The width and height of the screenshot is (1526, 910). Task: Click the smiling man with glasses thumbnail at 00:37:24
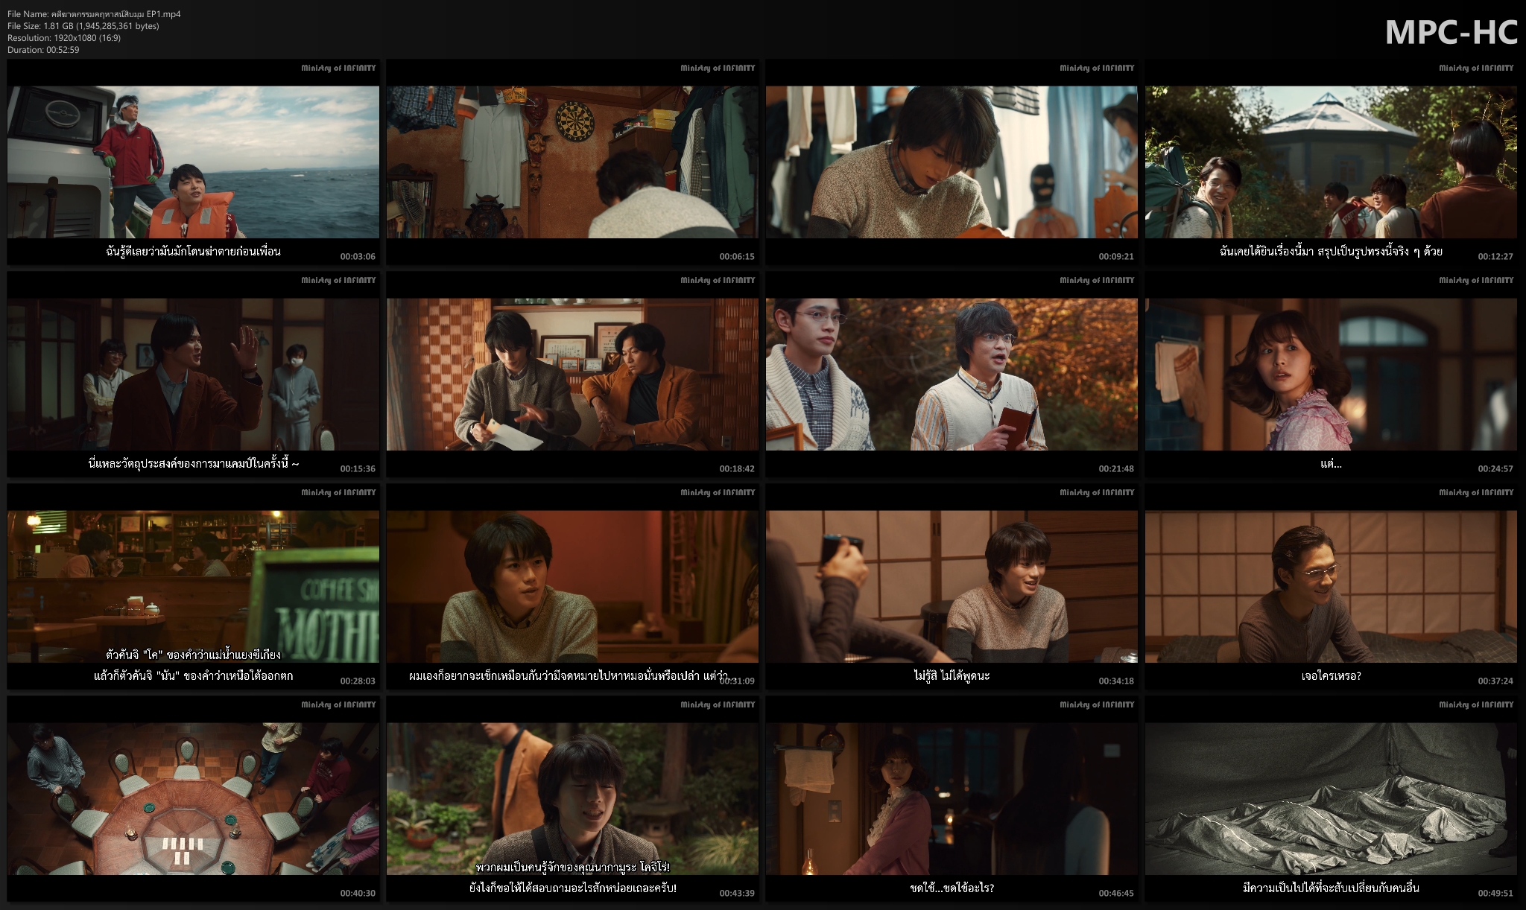1331,586
